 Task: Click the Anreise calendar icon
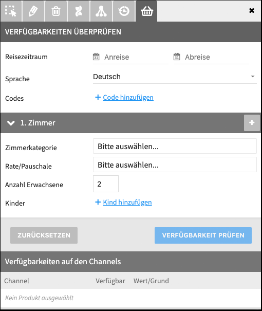tap(96, 57)
